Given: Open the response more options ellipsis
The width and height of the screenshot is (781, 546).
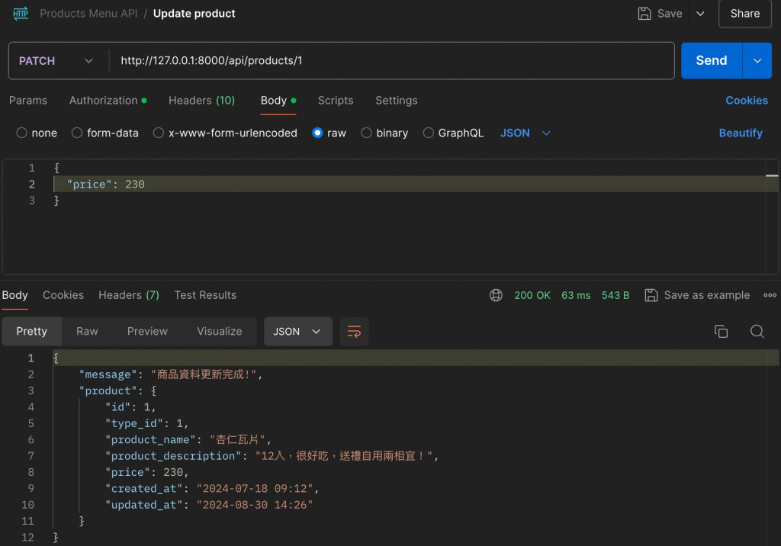Looking at the screenshot, I should (770, 295).
